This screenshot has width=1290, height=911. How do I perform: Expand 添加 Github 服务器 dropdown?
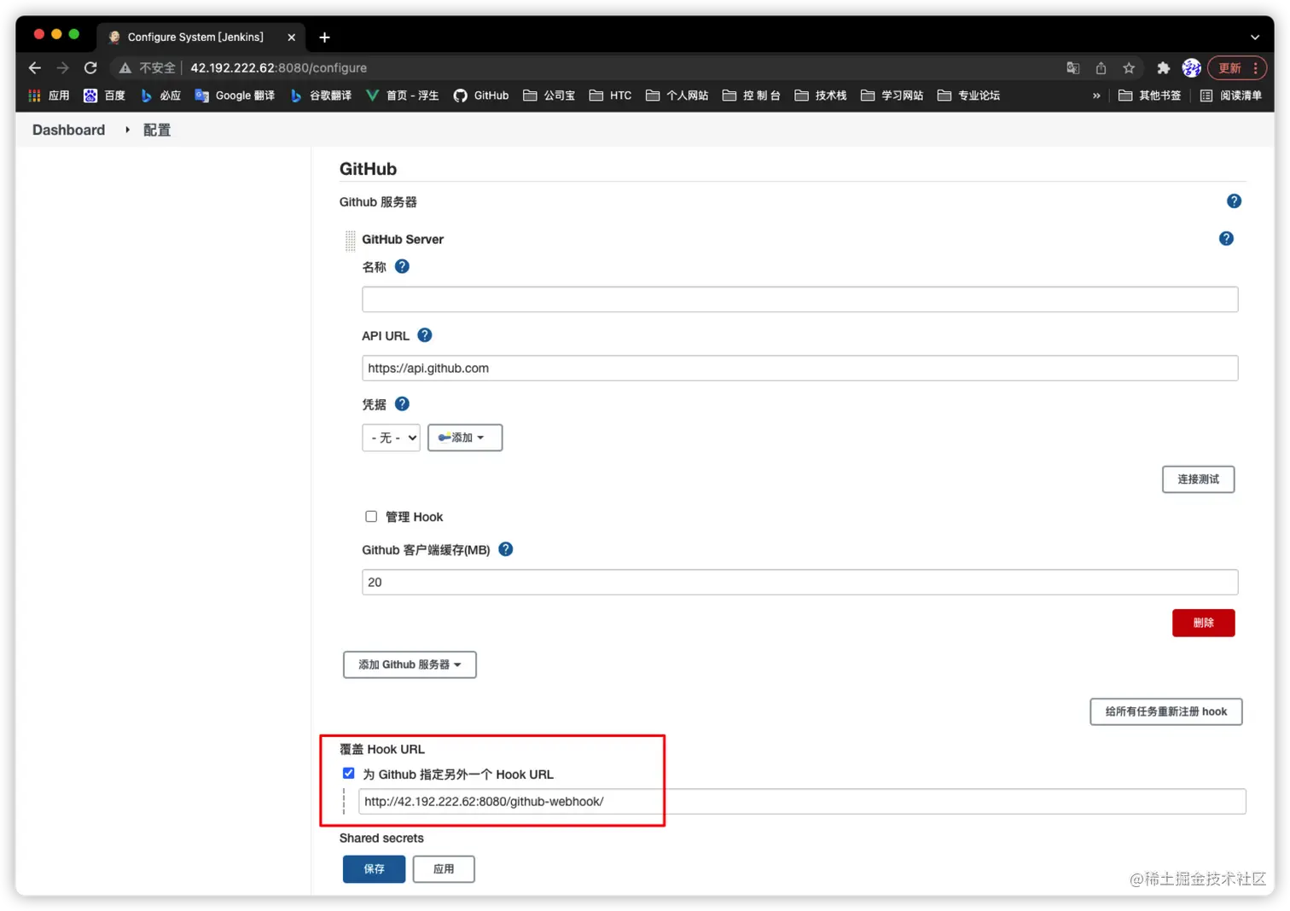[x=410, y=664]
